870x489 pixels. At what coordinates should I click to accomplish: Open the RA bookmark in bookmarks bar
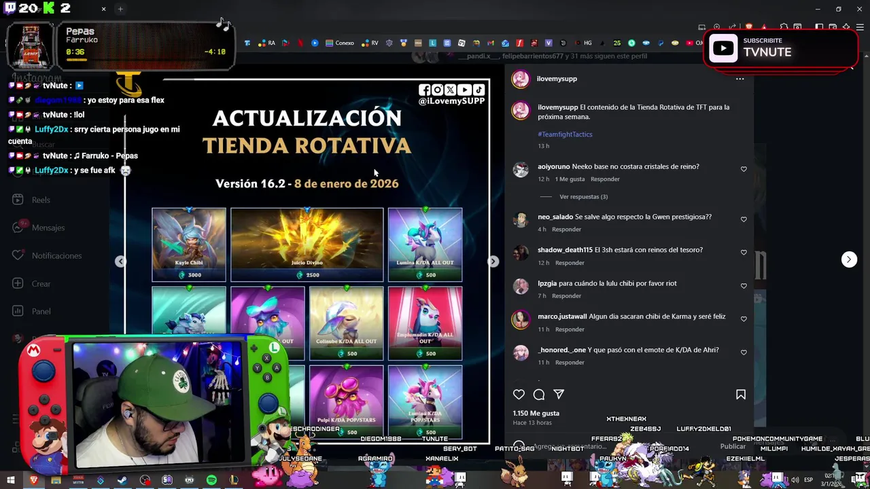point(266,43)
